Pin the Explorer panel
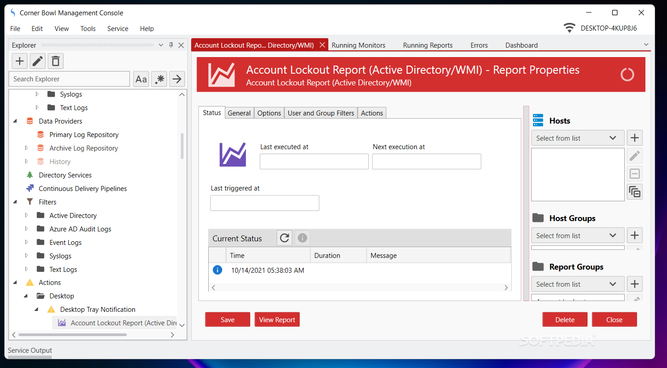 pos(171,45)
